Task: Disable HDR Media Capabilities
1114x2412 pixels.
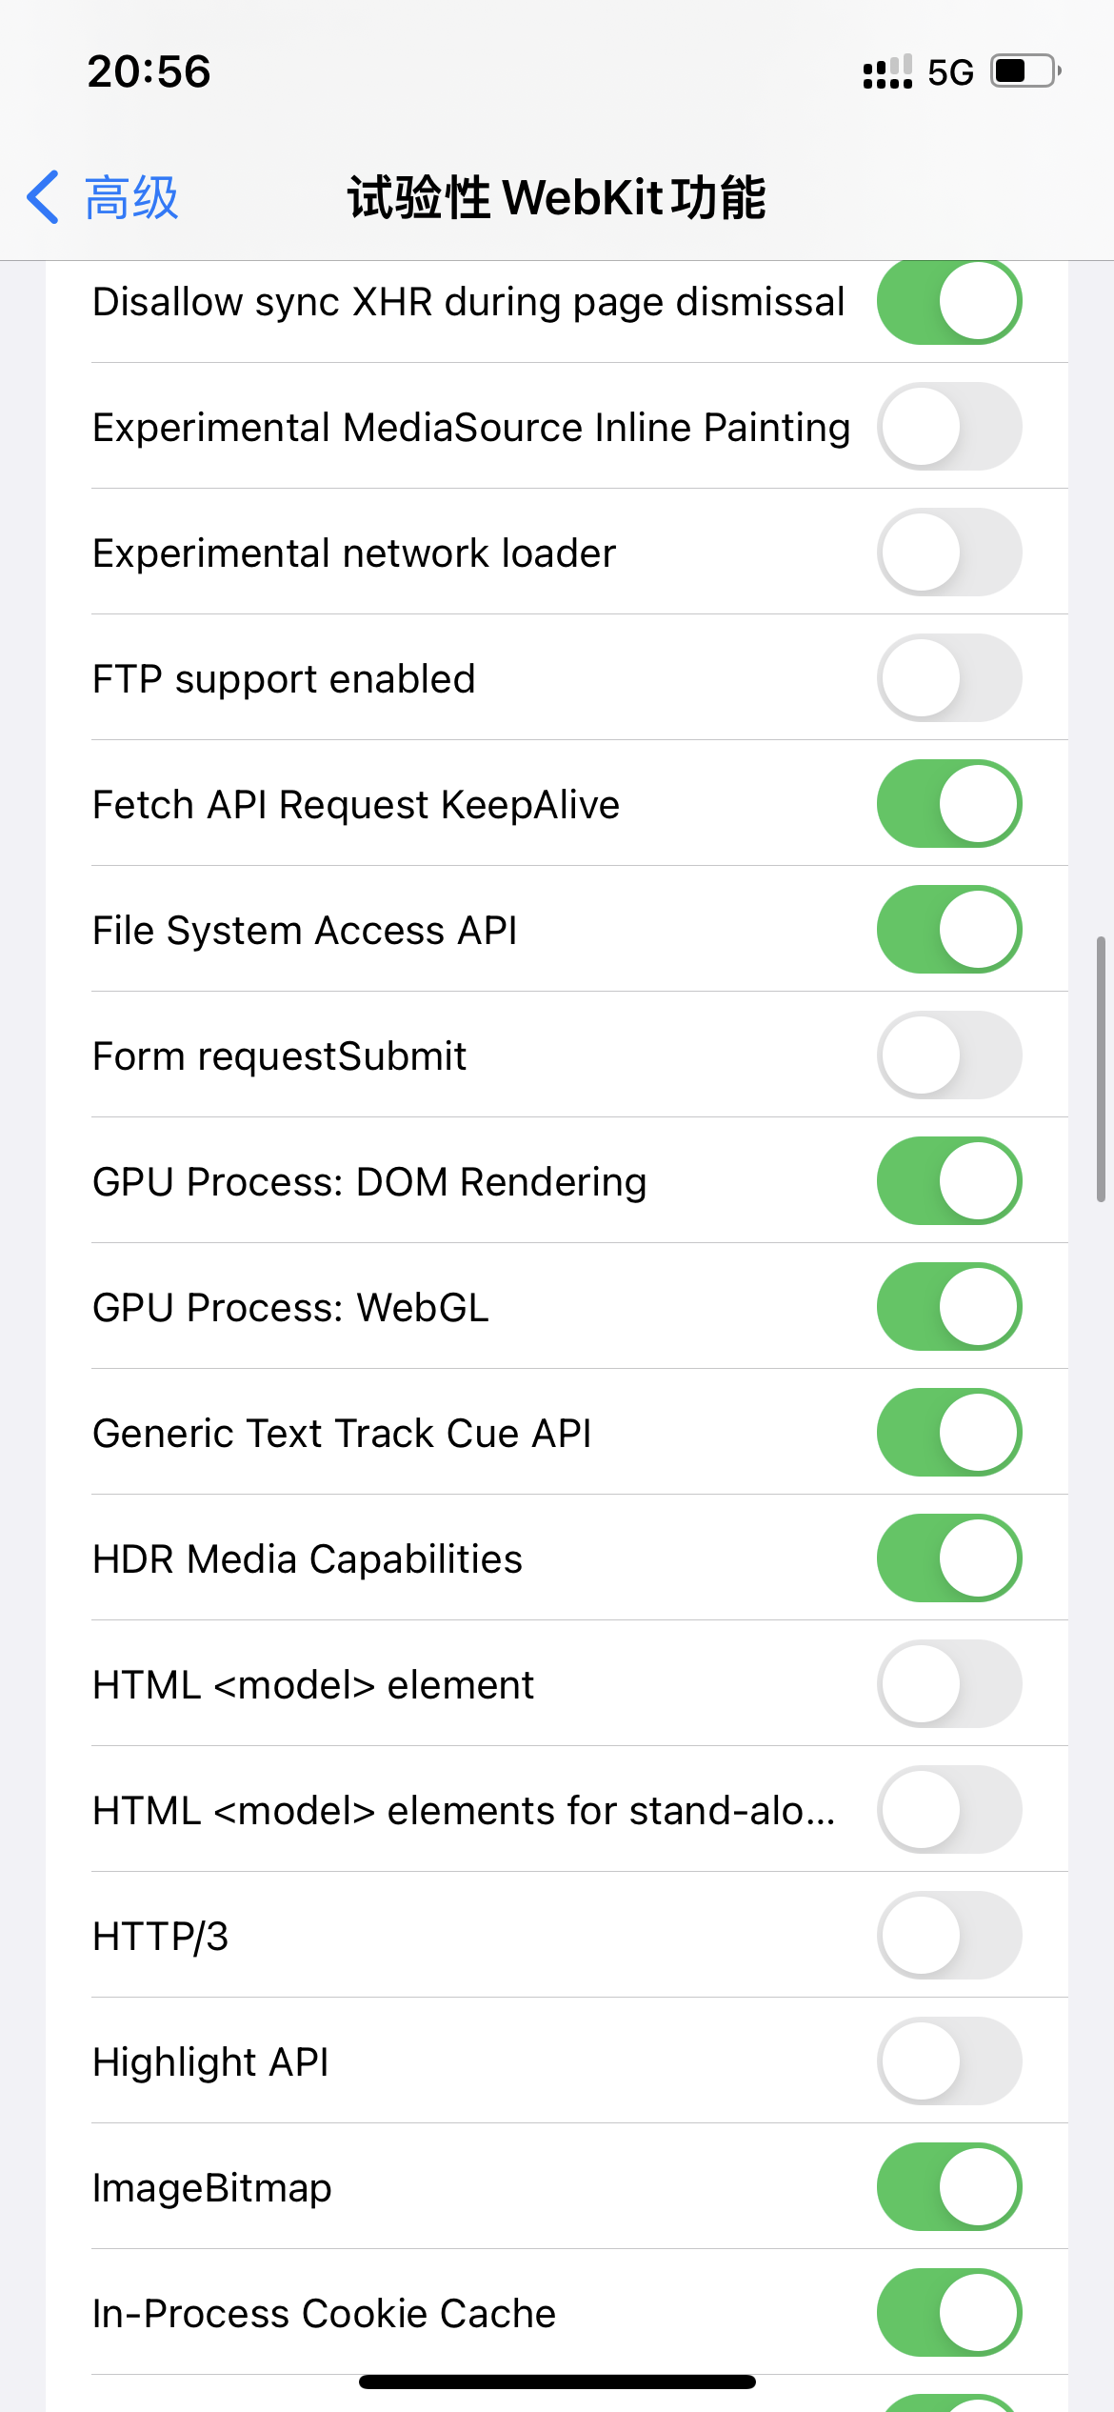Action: (948, 1558)
